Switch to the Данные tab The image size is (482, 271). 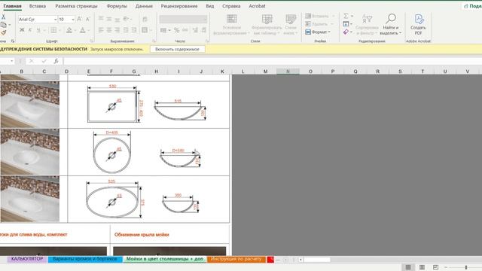144,6
